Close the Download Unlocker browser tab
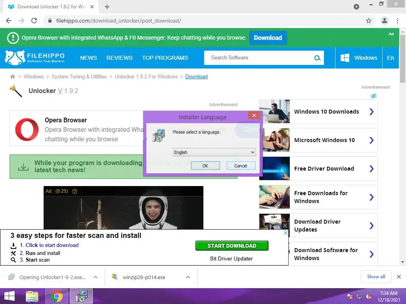The width and height of the screenshot is (406, 304). 92,7
